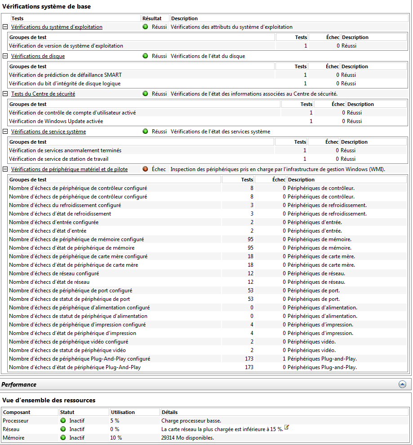This screenshot has width=413, height=445.
Task: Click the 'Vérifications système de base' heading
Action: (46, 7)
